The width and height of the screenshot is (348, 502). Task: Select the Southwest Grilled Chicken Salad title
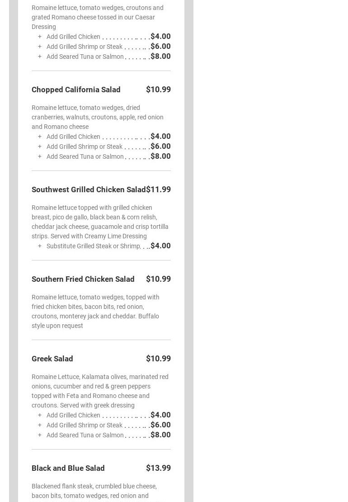[x=89, y=189]
